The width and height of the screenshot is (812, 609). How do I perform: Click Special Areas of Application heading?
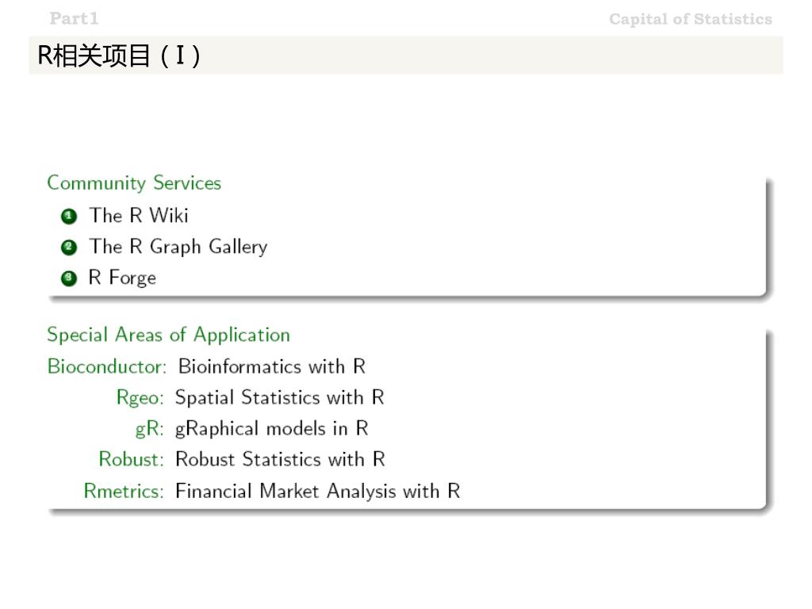tap(168, 335)
